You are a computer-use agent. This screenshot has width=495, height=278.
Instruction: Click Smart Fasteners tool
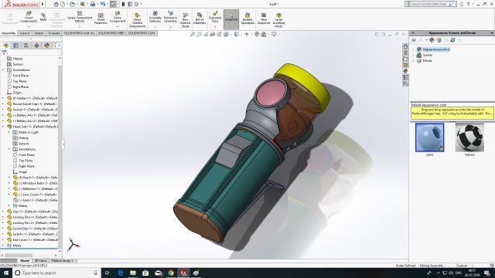101,19
